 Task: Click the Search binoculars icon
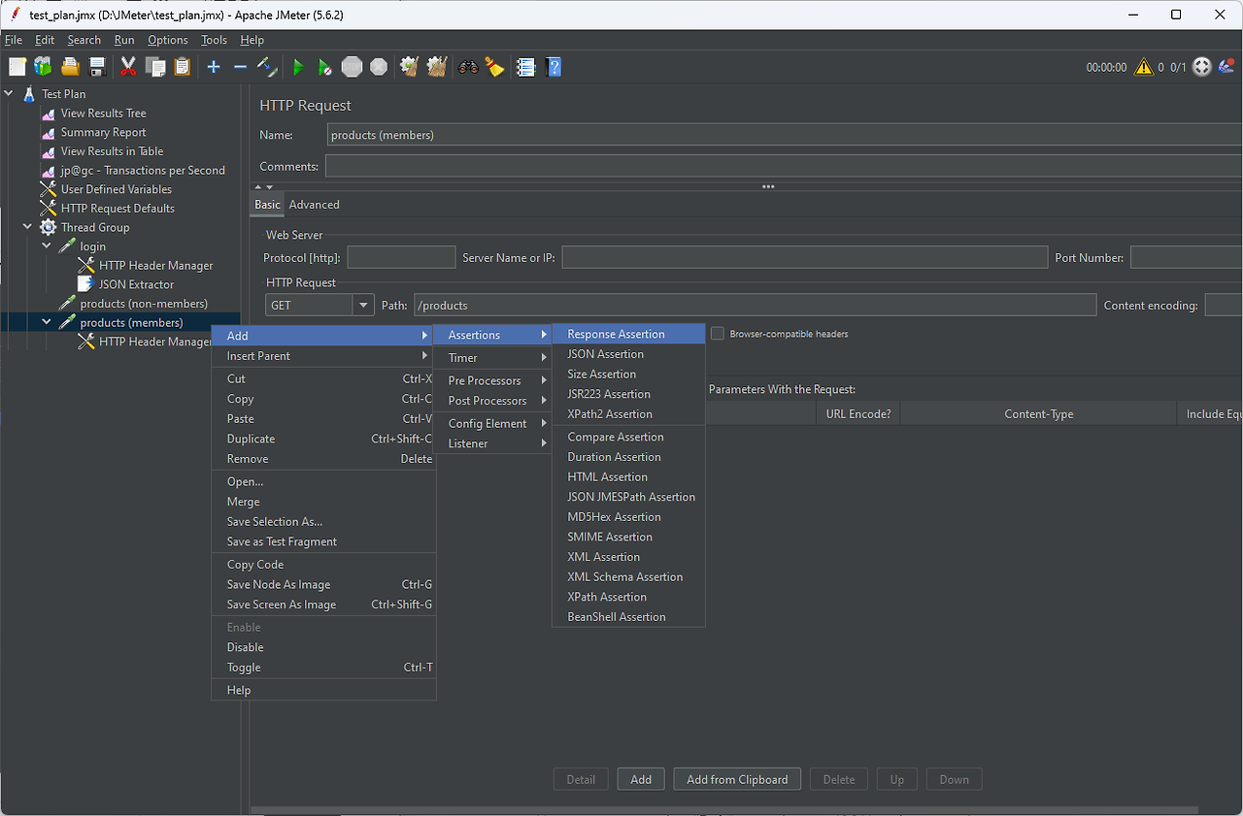[468, 67]
